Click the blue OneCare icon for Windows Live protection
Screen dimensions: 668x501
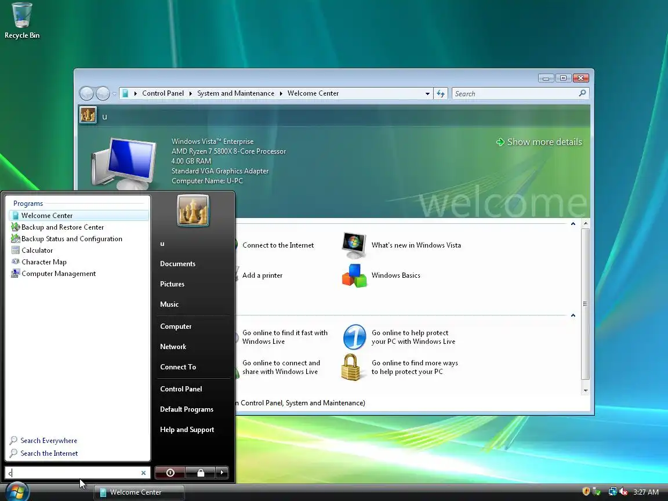(x=354, y=337)
